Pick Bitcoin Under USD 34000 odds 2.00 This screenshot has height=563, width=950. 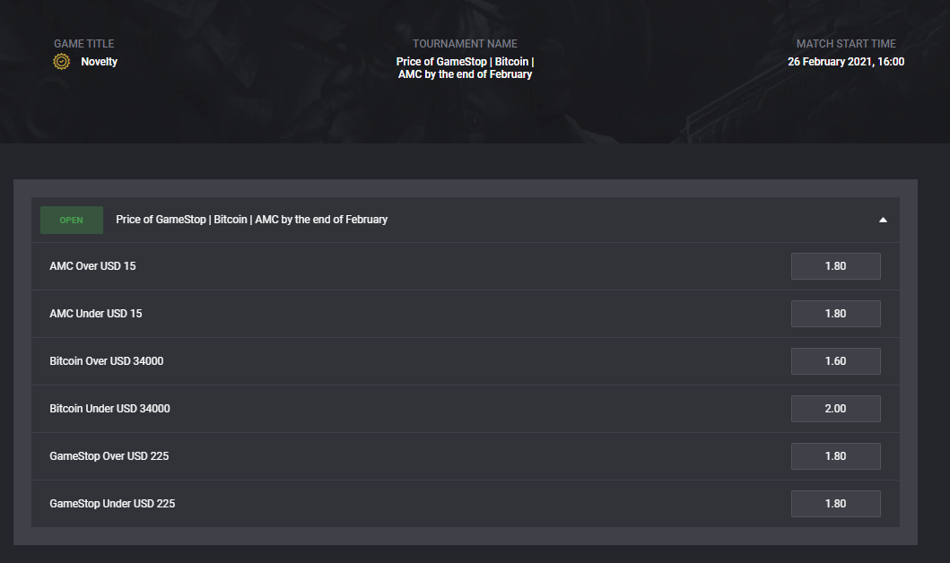[835, 409]
